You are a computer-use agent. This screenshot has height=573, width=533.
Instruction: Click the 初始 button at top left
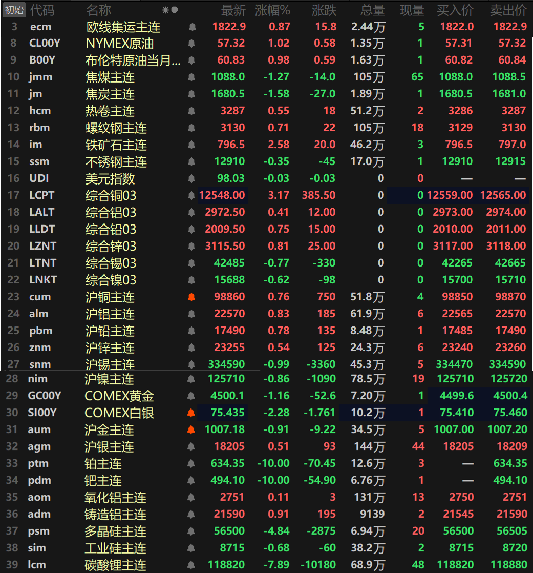(14, 10)
